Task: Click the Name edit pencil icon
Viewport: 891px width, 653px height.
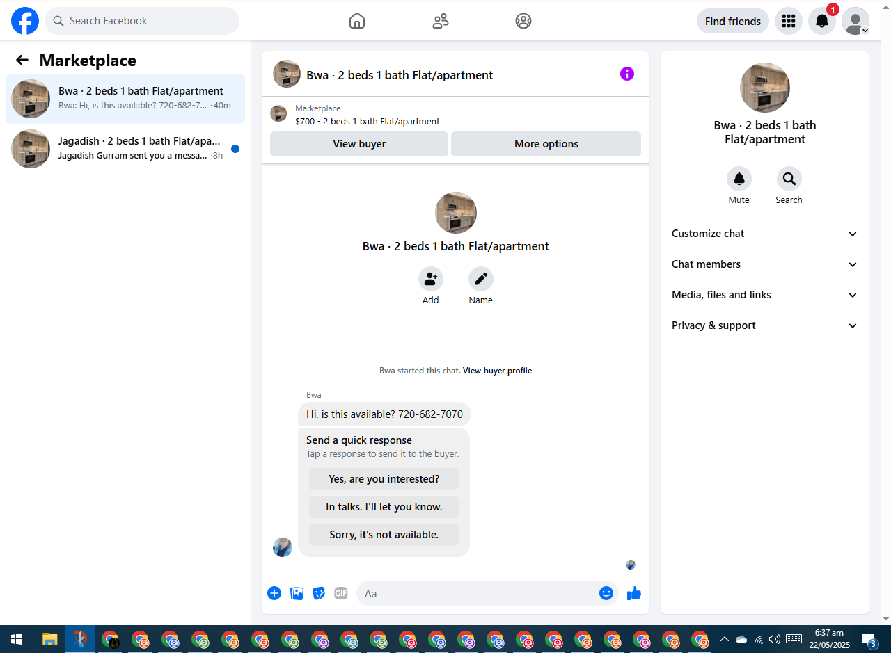Action: (481, 279)
